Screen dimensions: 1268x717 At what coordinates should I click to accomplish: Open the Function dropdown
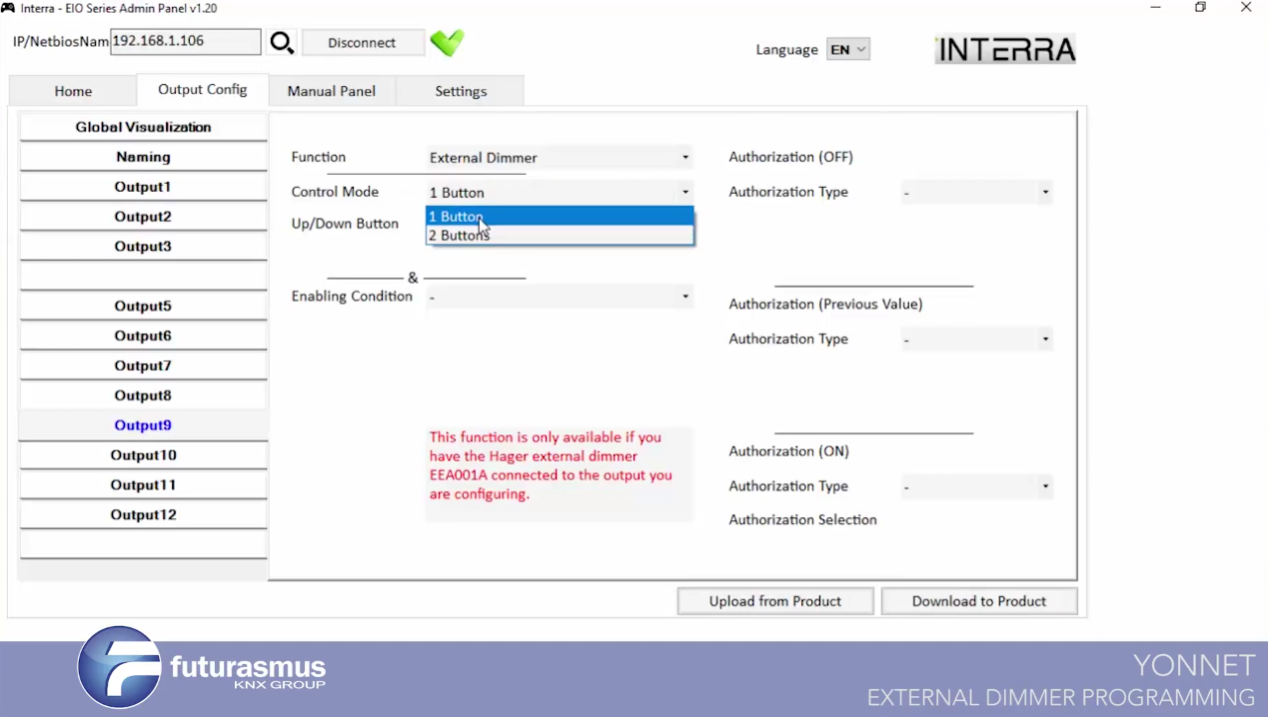click(560, 158)
